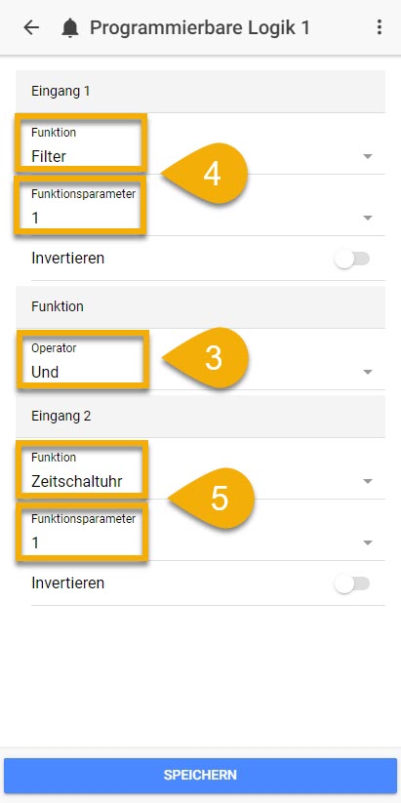The width and height of the screenshot is (401, 803).
Task: Click the bell notification icon
Action: point(70,27)
